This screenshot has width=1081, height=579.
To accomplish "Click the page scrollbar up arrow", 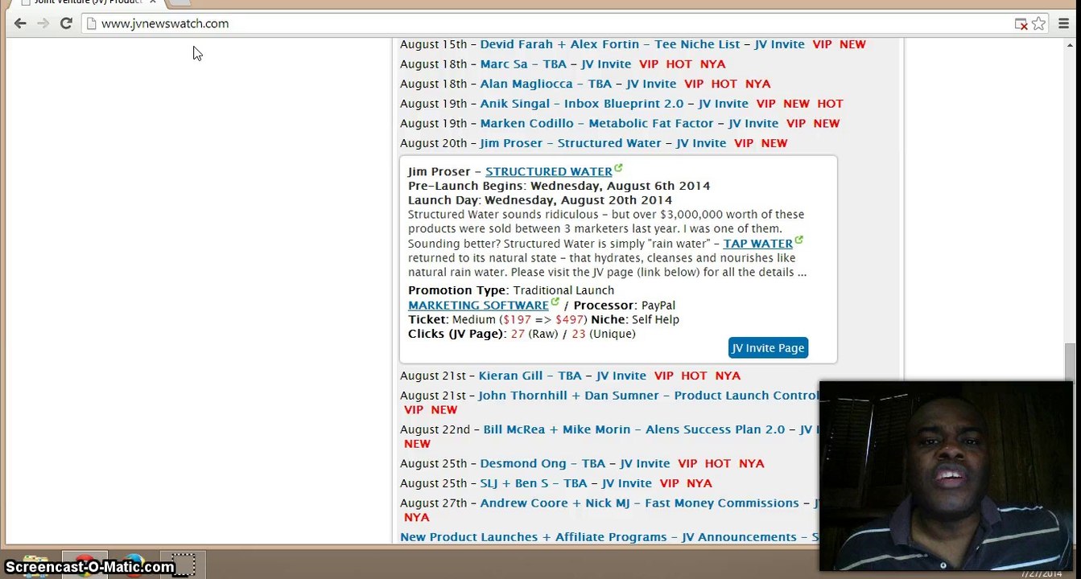I will pyautogui.click(x=1070, y=45).
